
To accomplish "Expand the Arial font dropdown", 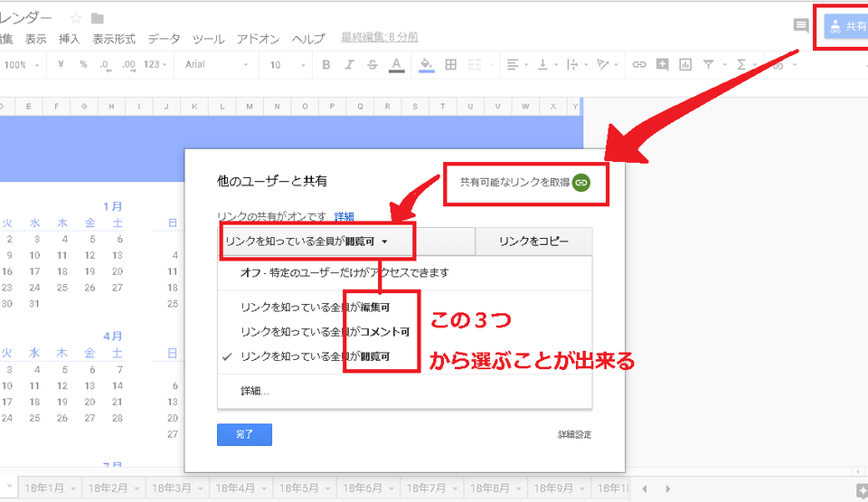I will 216,65.
